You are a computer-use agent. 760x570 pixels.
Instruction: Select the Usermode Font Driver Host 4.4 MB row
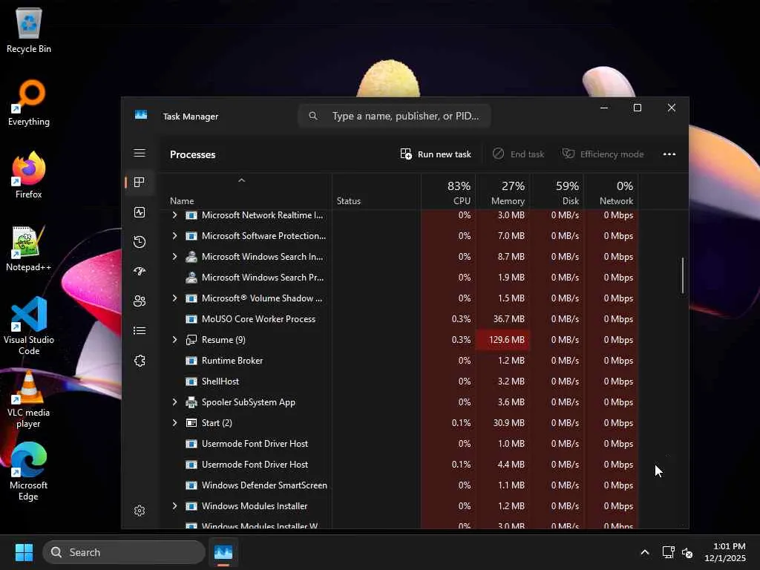(400, 465)
